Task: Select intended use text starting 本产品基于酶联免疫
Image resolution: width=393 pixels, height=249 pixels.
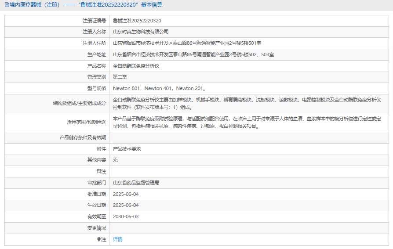Action: [x=247, y=122]
